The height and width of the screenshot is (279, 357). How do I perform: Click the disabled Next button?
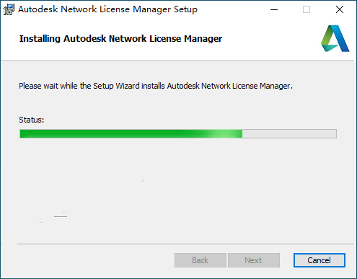(254, 260)
